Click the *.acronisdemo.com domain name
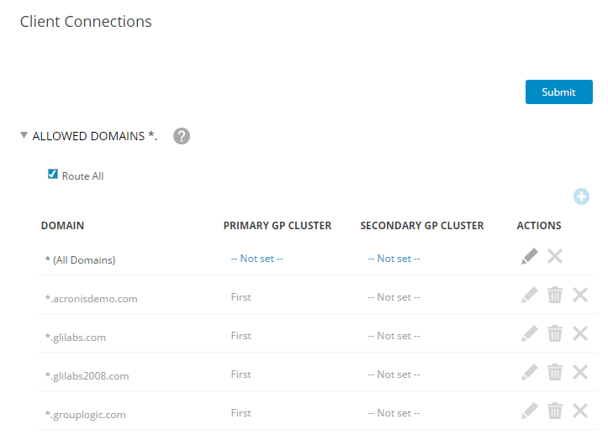The height and width of the screenshot is (440, 608). click(x=91, y=298)
